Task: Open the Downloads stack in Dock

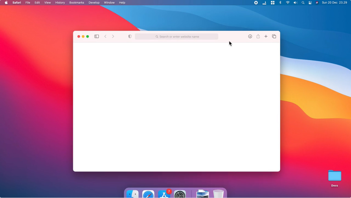Action: pyautogui.click(x=203, y=194)
